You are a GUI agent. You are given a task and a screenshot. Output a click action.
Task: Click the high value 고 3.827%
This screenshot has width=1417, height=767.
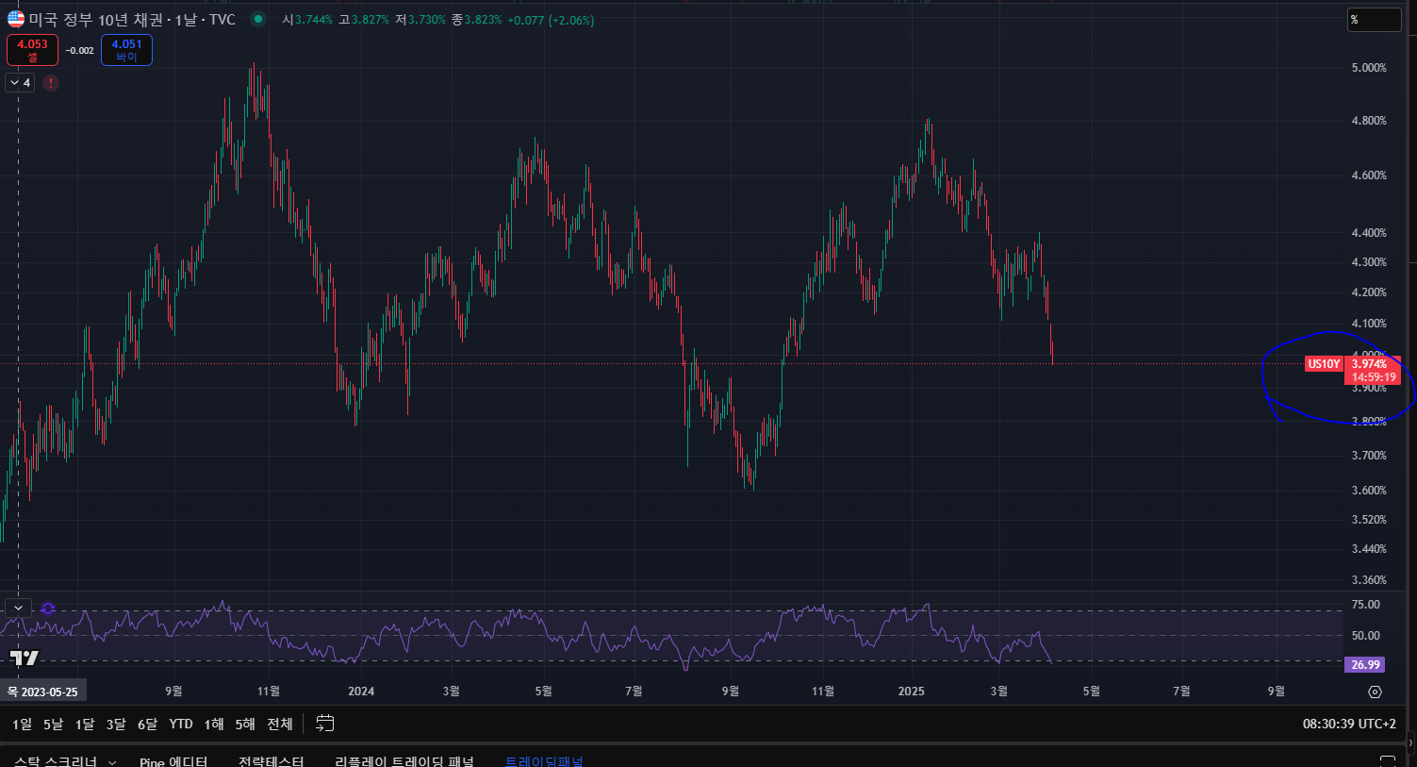364,20
